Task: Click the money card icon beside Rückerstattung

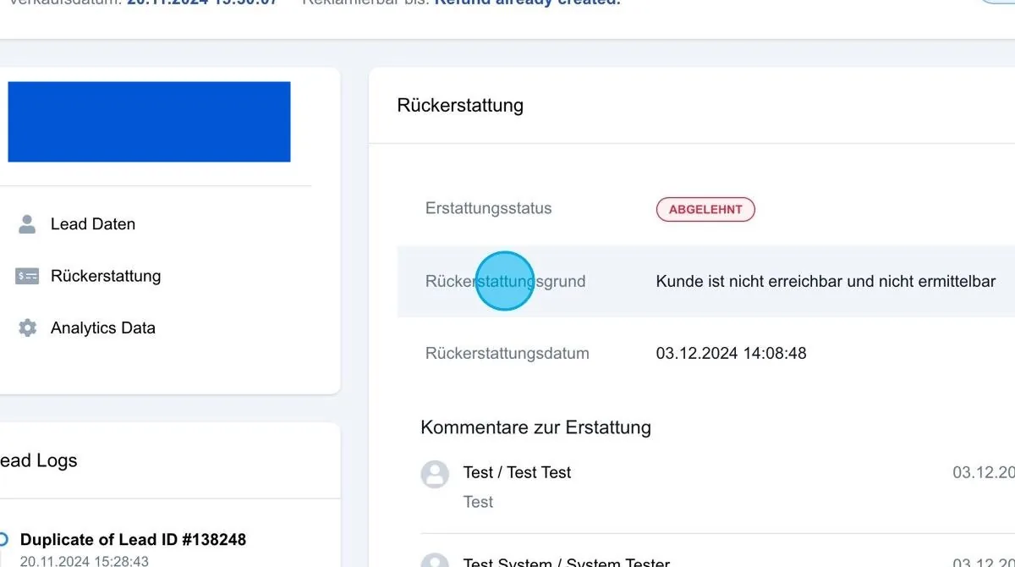Action: (x=27, y=276)
